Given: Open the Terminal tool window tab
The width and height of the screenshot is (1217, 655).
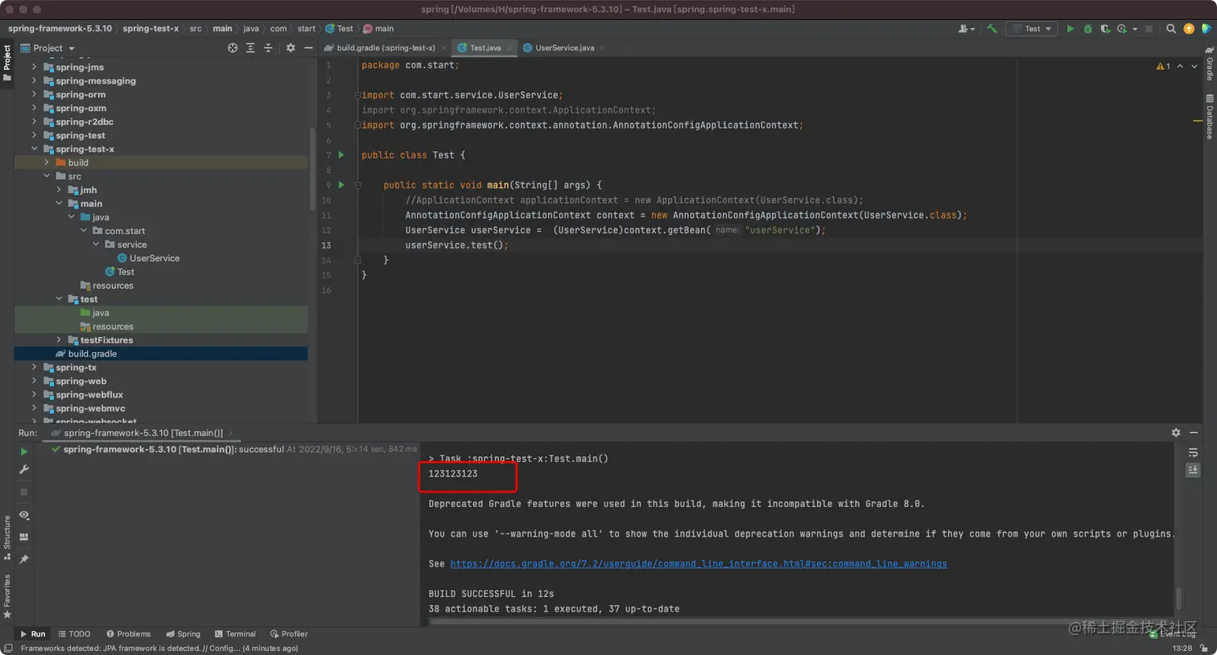Looking at the screenshot, I should point(235,634).
